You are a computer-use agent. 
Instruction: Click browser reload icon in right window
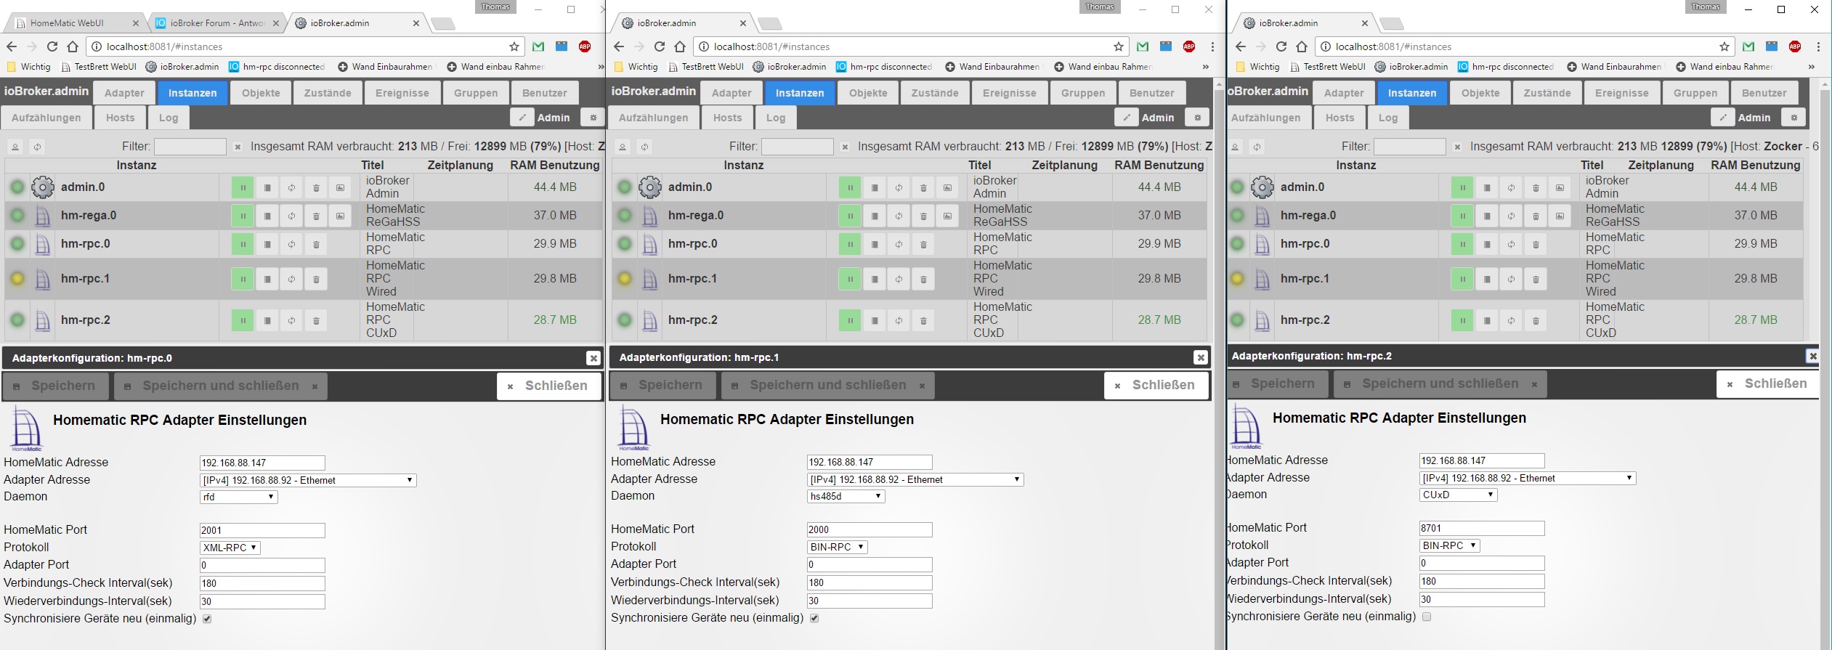[x=1281, y=46]
